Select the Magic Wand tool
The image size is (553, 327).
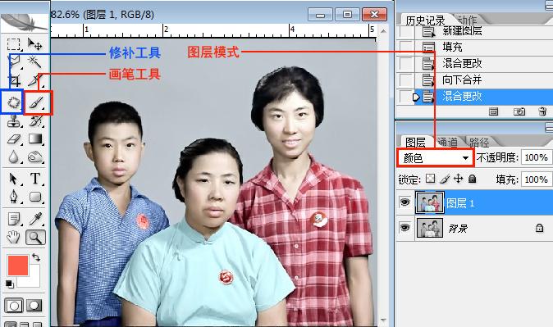click(35, 62)
